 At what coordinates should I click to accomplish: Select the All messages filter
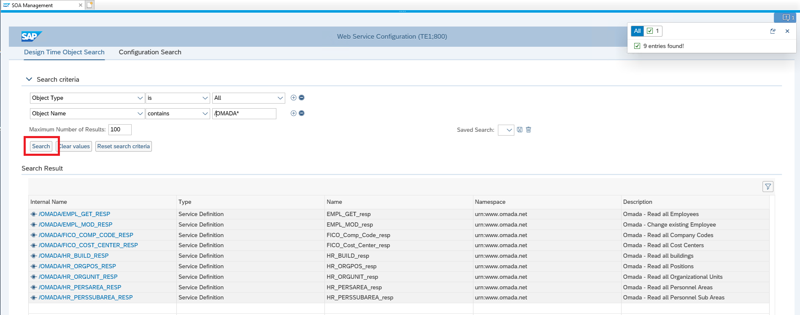[x=637, y=31]
